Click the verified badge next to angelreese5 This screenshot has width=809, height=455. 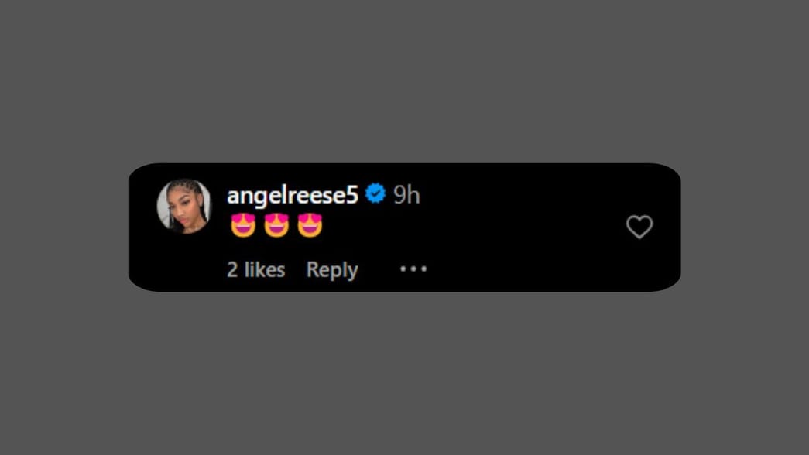coord(375,193)
